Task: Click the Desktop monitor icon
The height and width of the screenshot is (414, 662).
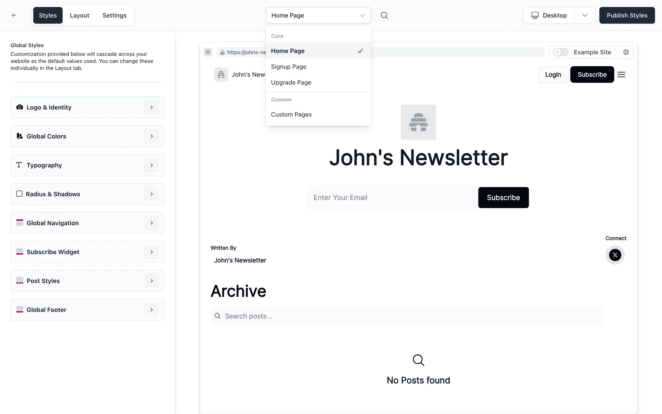Action: [535, 15]
